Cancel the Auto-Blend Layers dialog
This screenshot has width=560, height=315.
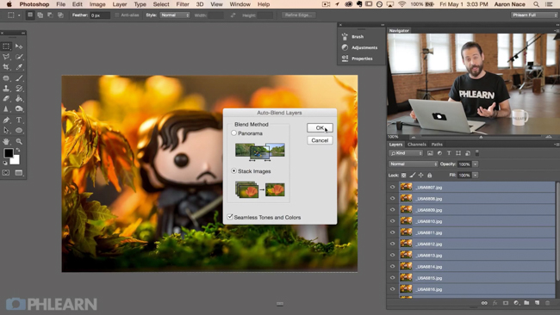[320, 140]
